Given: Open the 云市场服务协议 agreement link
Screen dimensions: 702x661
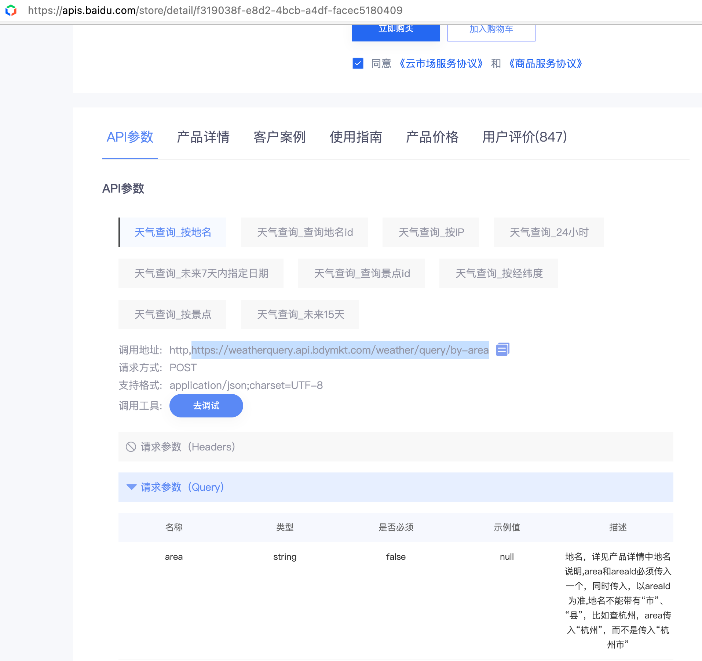Looking at the screenshot, I should 441,63.
